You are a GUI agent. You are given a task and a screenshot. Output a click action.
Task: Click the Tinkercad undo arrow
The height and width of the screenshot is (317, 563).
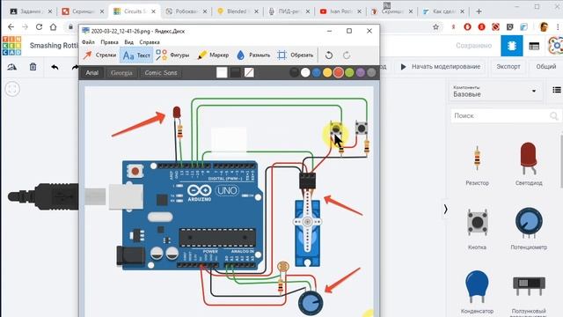pyautogui.click(x=55, y=67)
